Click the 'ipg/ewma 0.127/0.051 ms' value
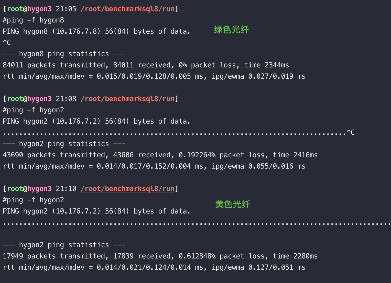Image resolution: width=391 pixels, height=283 pixels. pos(258,267)
